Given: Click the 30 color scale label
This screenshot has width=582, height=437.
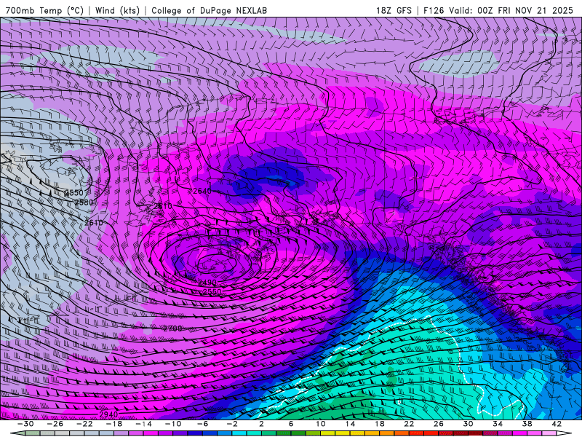Looking at the screenshot, I should click(x=468, y=424).
